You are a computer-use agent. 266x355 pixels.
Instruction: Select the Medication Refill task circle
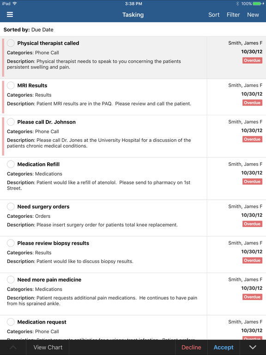click(11, 164)
